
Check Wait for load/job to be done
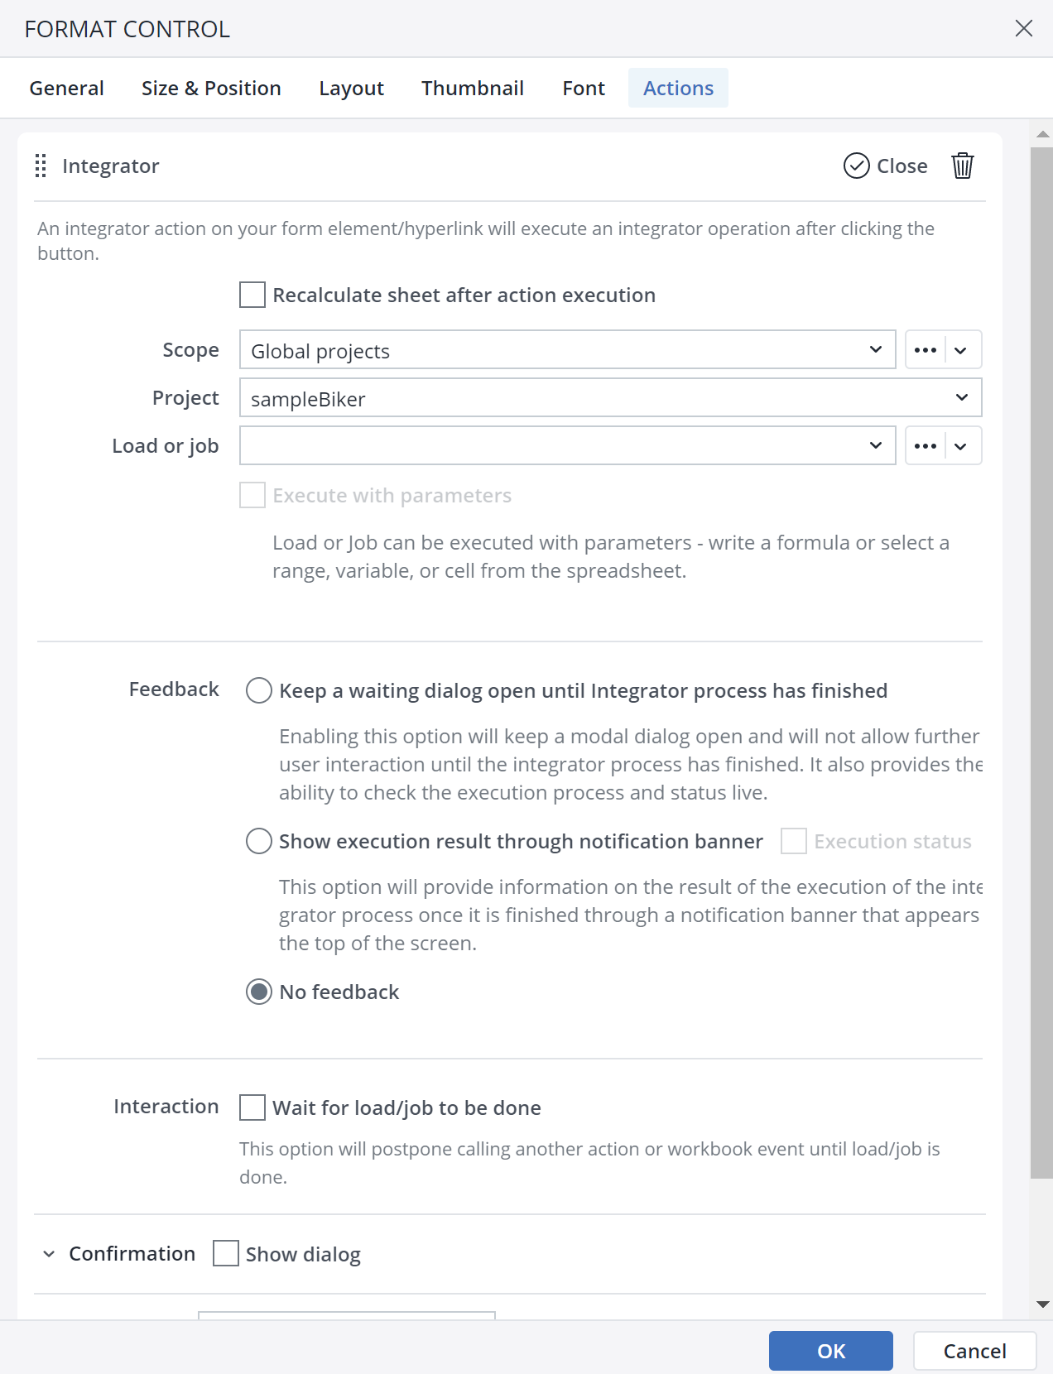pos(252,1107)
